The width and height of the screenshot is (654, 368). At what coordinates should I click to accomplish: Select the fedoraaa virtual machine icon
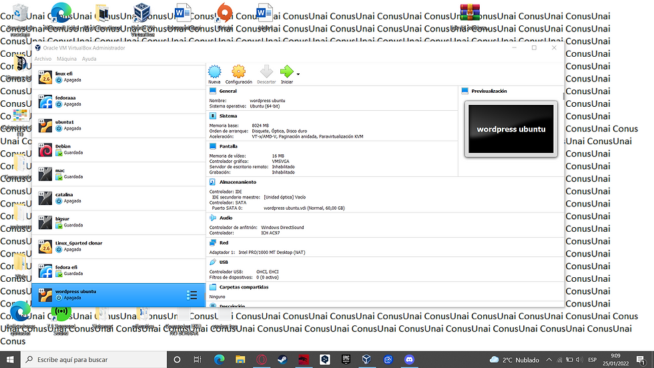click(x=45, y=102)
